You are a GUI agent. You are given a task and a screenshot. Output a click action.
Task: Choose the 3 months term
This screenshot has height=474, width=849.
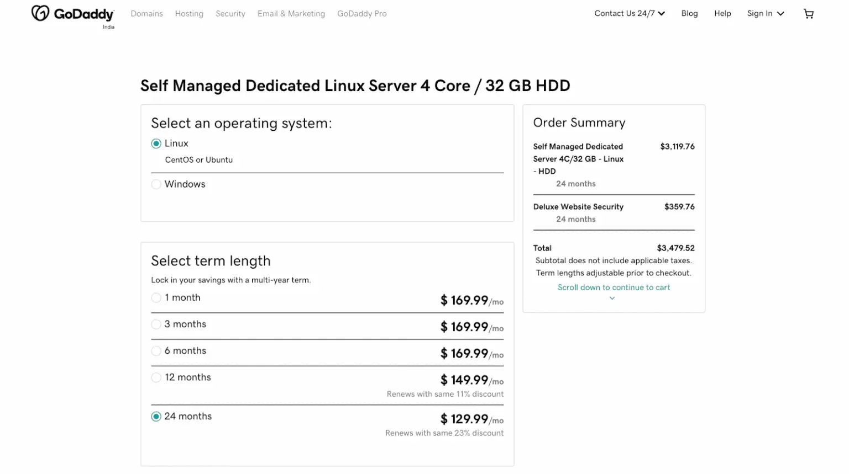pos(156,324)
